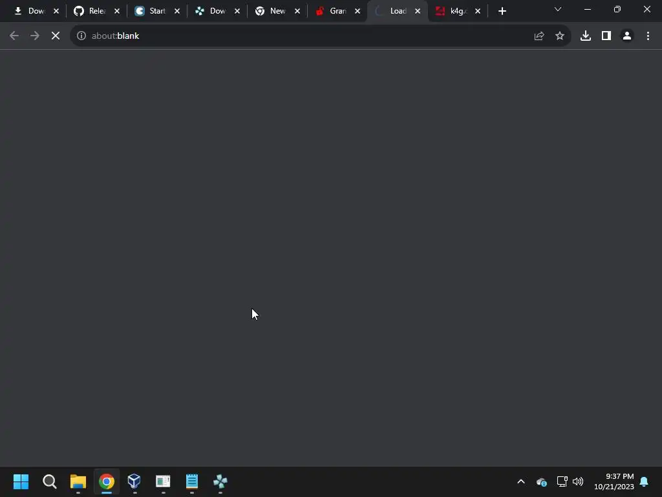Click the Chrome taskbar icon
Viewport: 662px width, 497px height.
point(107,481)
